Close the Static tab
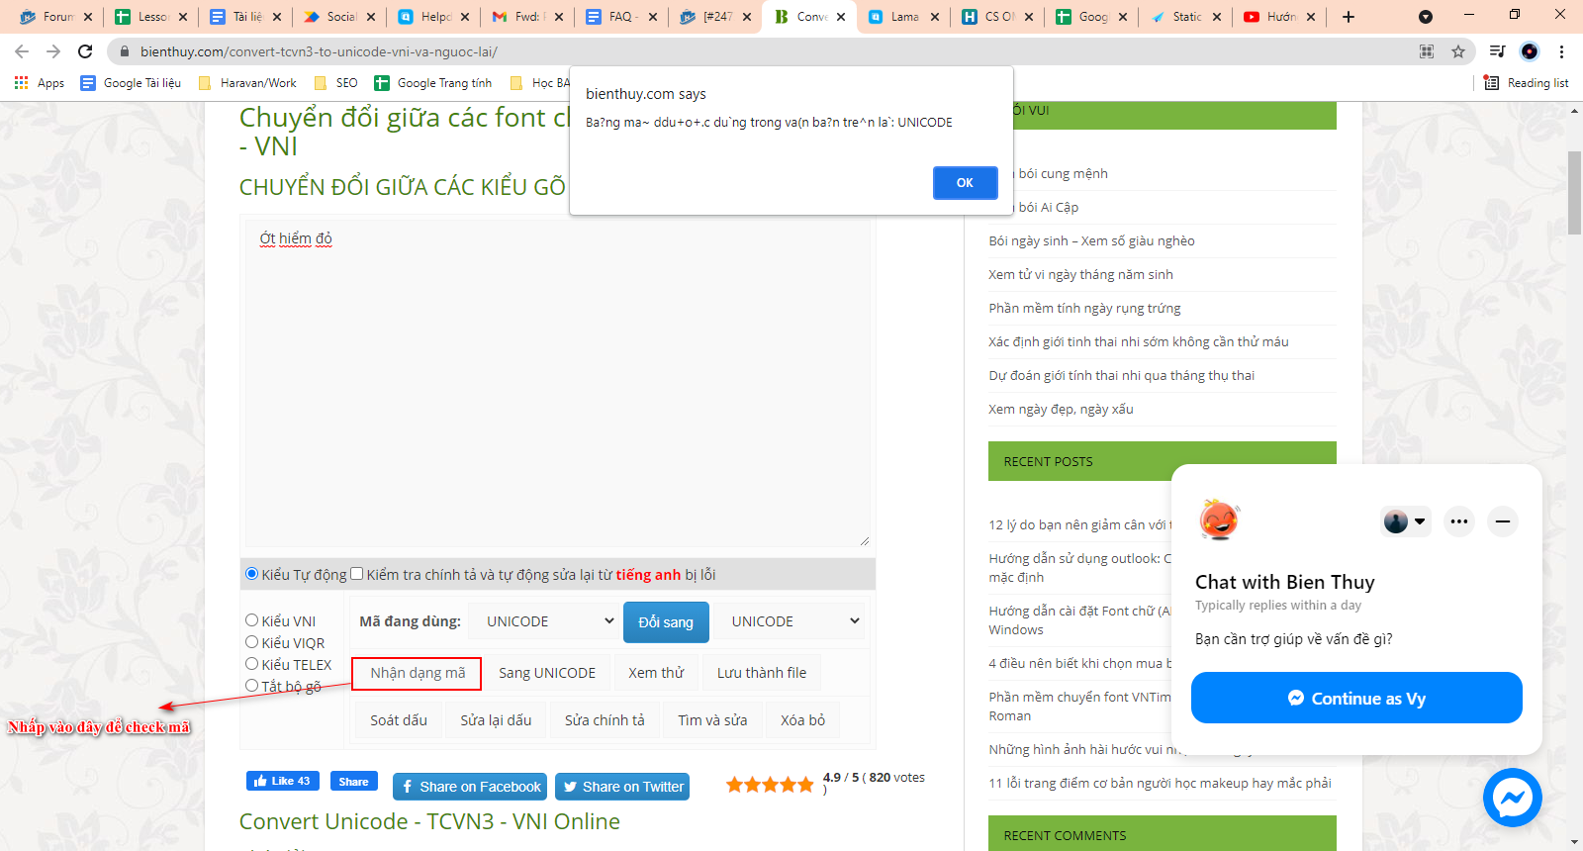 [x=1217, y=17]
